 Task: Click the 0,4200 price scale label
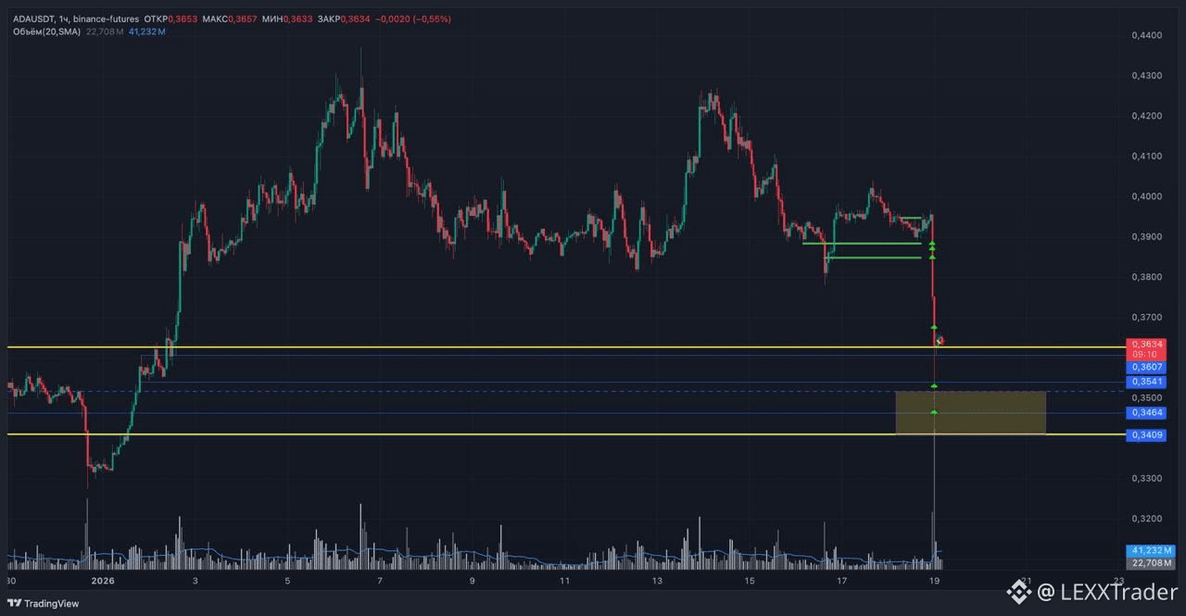(x=1146, y=116)
